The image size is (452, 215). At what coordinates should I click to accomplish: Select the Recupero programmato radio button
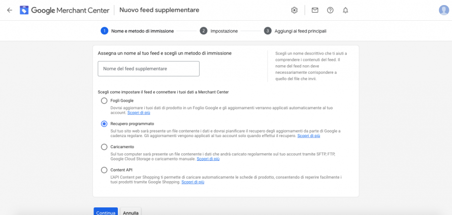104,123
